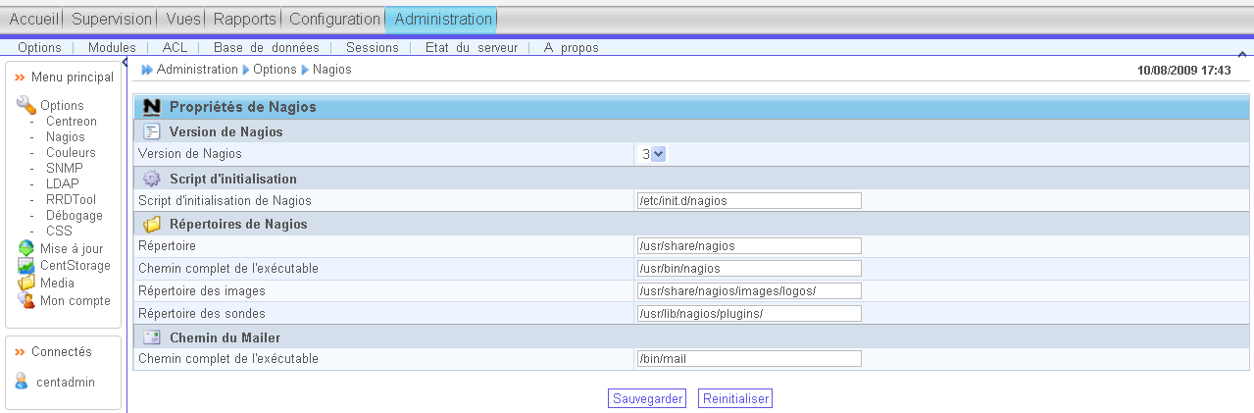Click the Media folder icon
The width and height of the screenshot is (1254, 413).
tap(26, 283)
